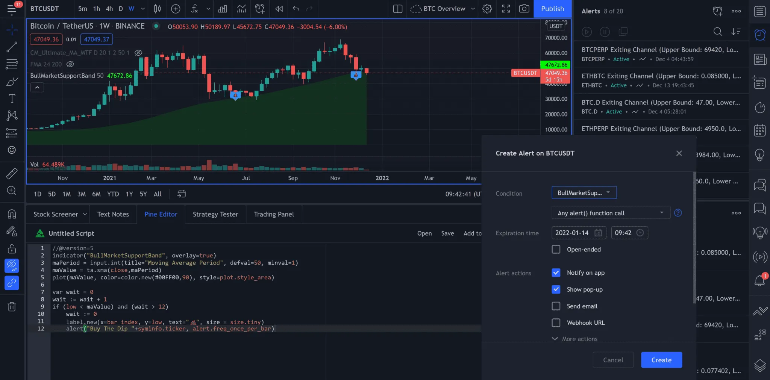The width and height of the screenshot is (770, 380).
Task: Open the Text Notes tab
Action: [113, 214]
